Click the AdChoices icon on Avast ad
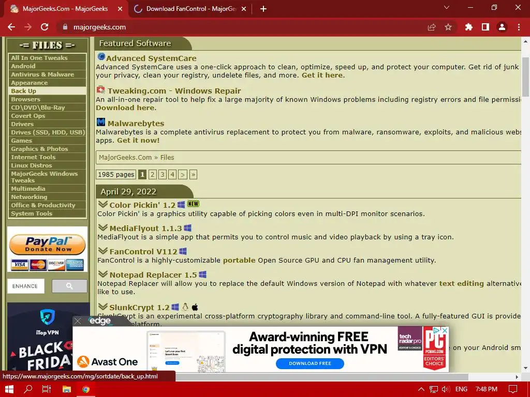 (x=437, y=330)
